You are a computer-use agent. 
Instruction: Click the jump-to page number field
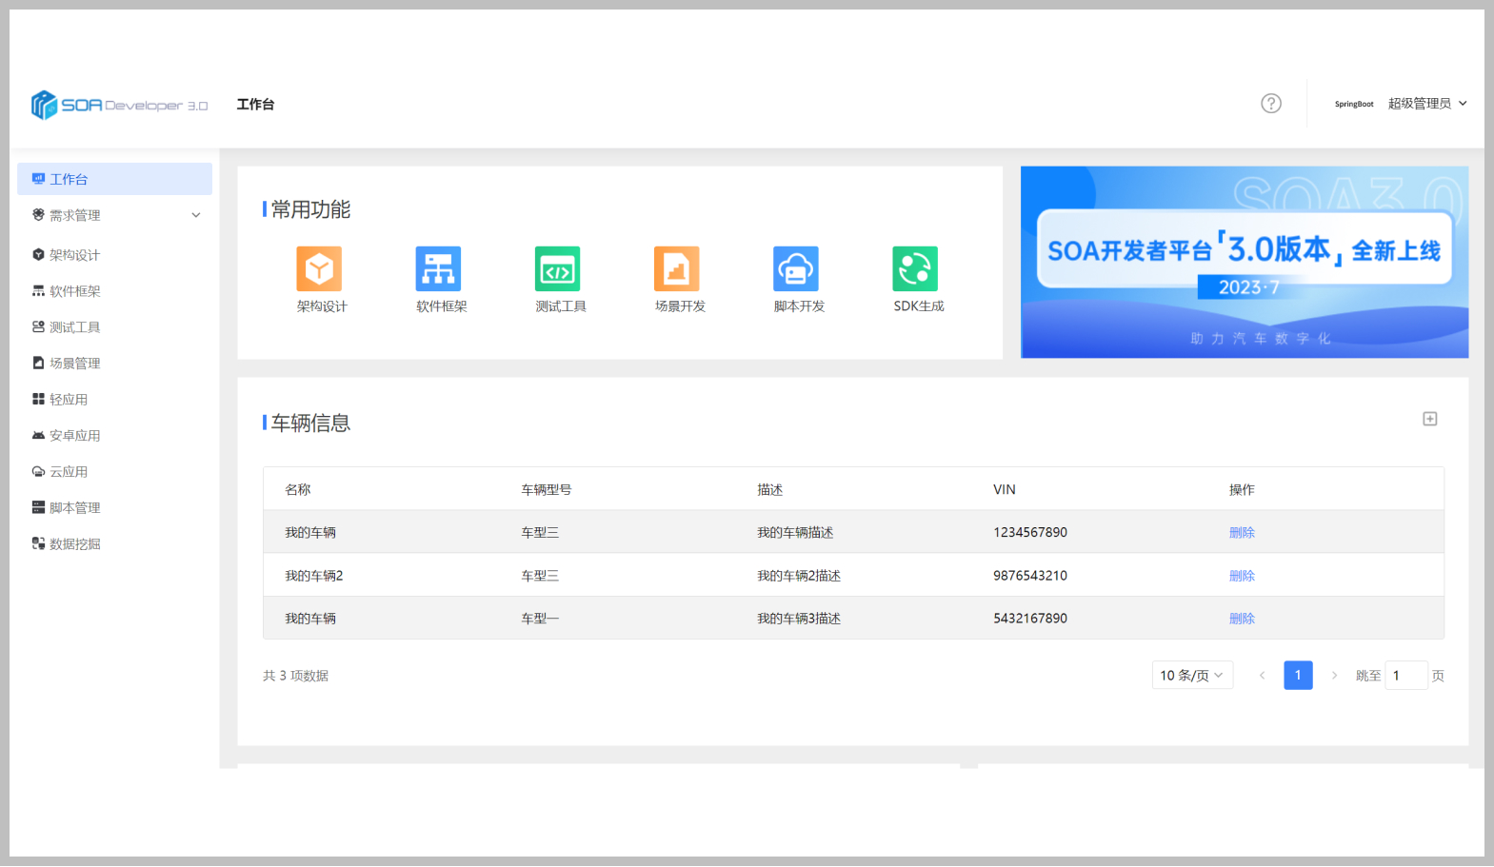[x=1405, y=676]
